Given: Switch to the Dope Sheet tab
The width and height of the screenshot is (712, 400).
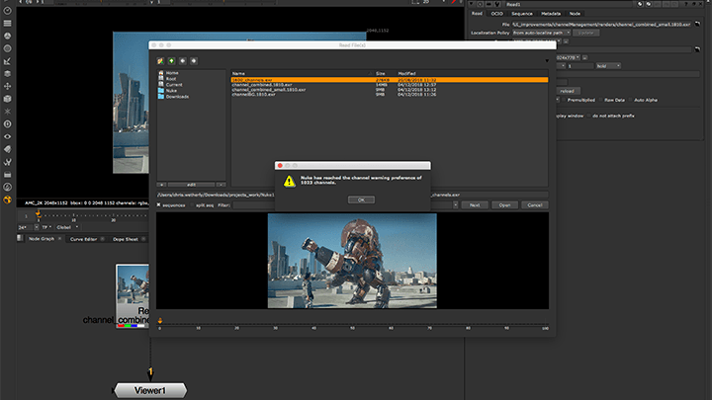Looking at the screenshot, I should point(126,239).
